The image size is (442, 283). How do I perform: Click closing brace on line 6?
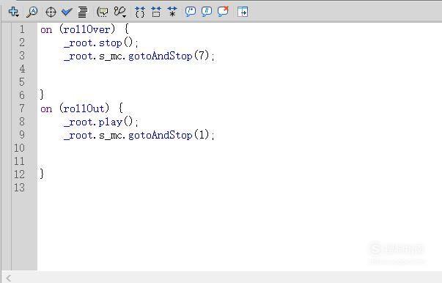tap(42, 95)
